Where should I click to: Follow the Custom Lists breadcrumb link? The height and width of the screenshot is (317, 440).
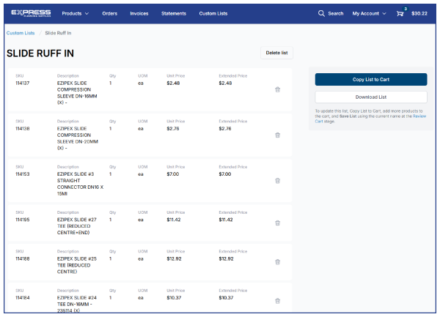[21, 33]
